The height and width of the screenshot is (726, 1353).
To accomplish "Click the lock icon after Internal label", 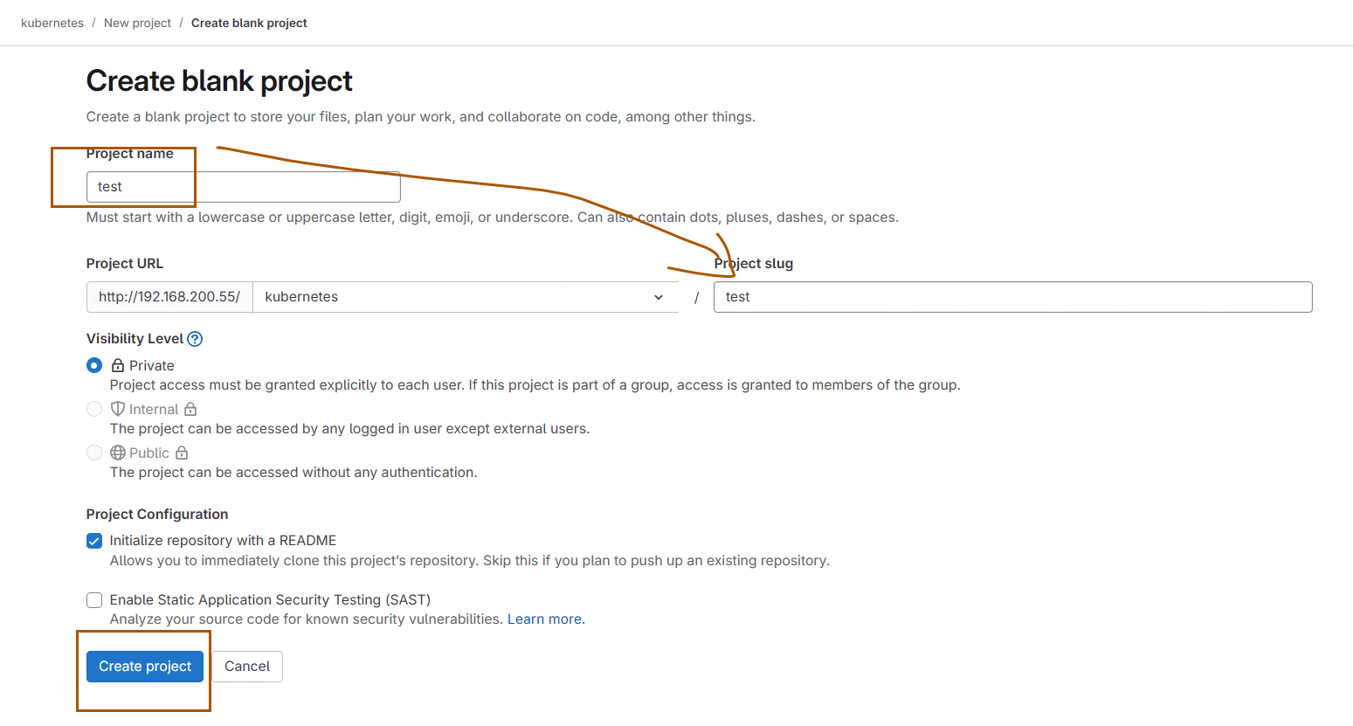I will tap(190, 409).
